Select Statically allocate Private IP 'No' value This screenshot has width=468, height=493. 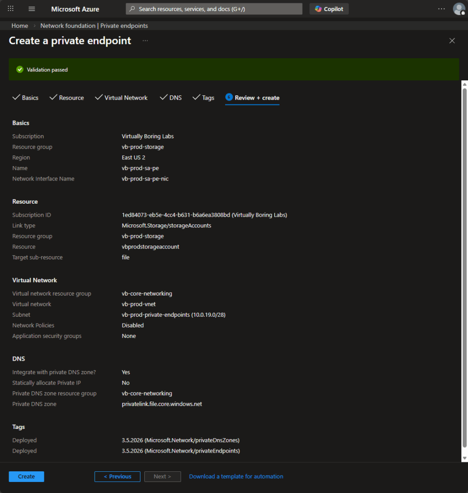[x=126, y=383]
